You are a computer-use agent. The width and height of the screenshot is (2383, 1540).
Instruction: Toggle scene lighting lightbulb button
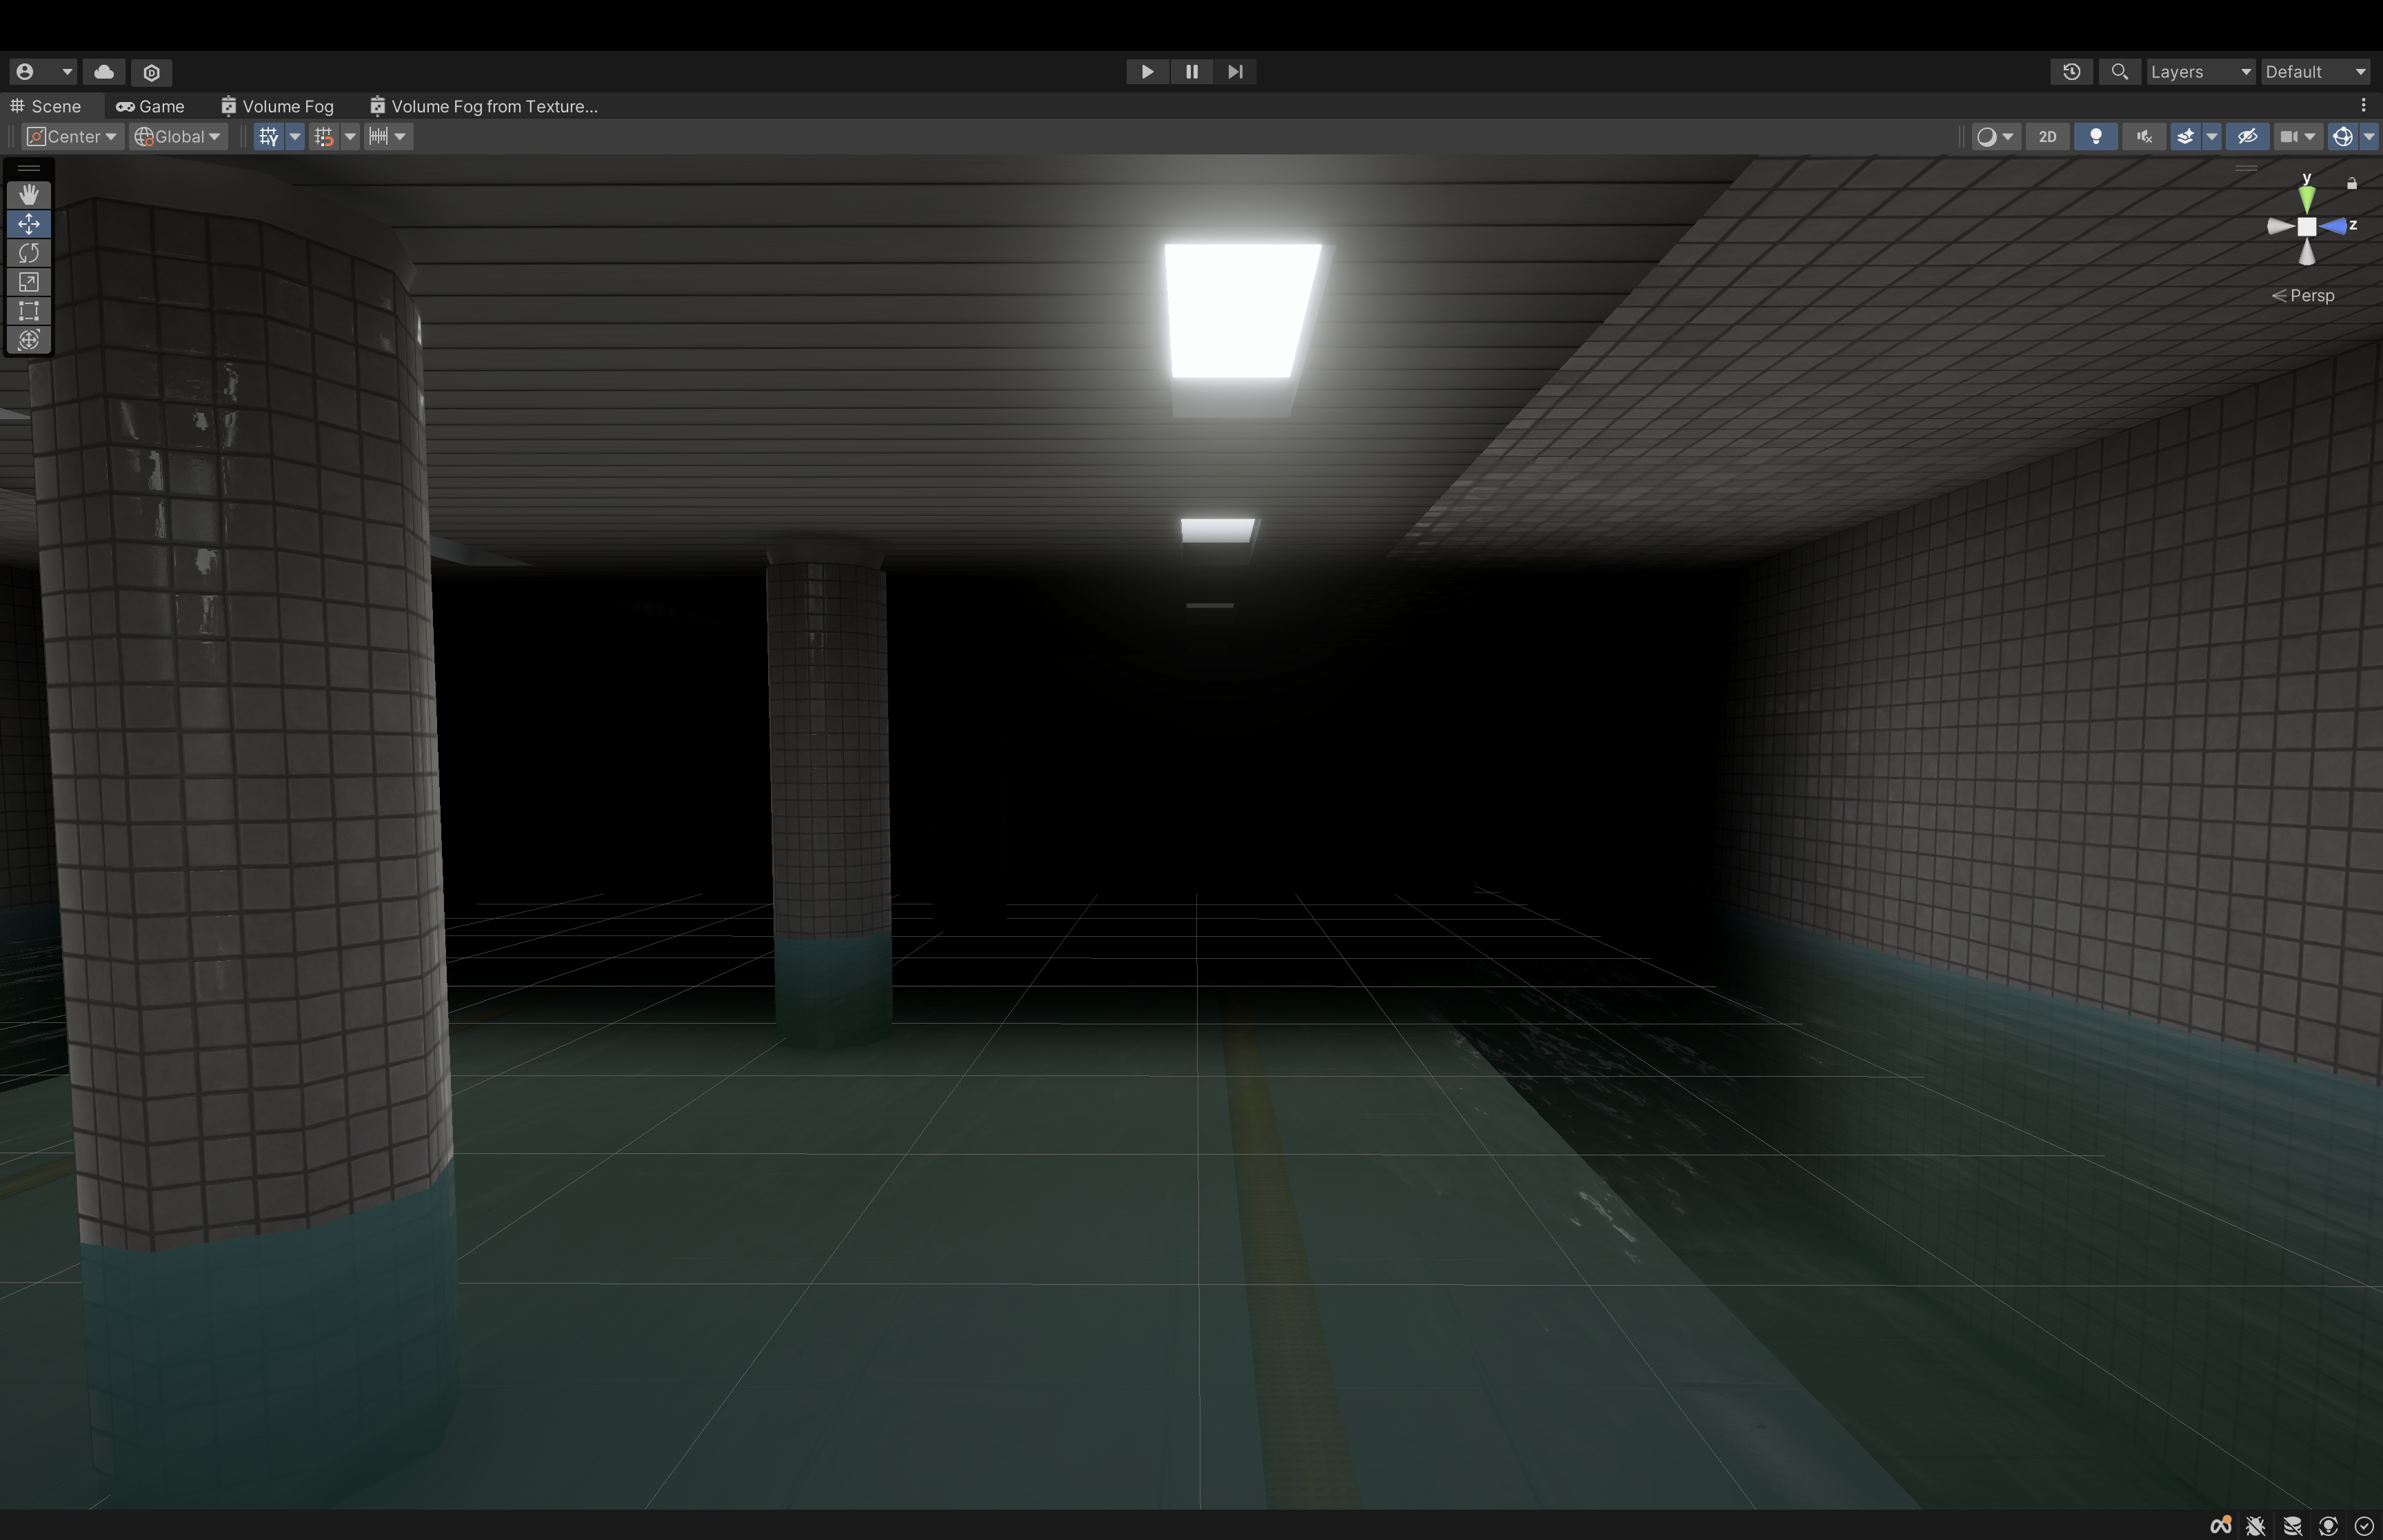coord(2095,137)
